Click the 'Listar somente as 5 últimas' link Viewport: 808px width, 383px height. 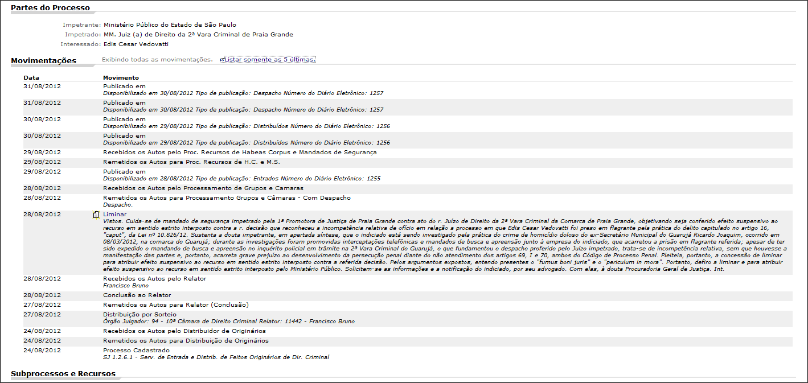[x=267, y=60]
